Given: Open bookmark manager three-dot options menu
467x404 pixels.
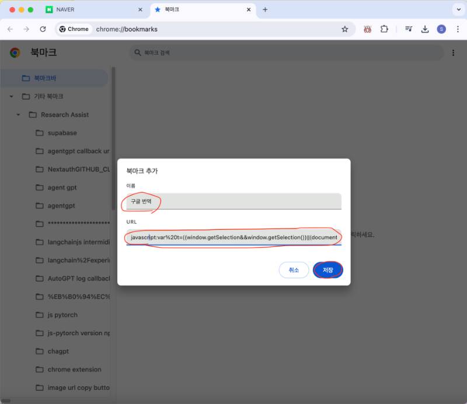Looking at the screenshot, I should coord(453,53).
